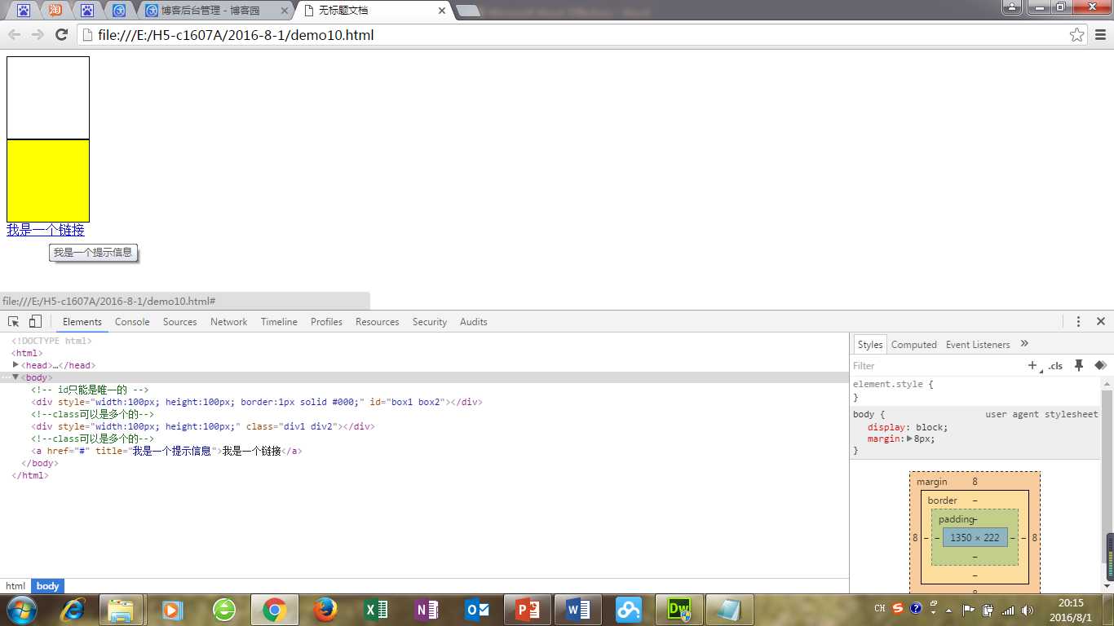The image size is (1114, 626).
Task: Click the 'display: block;' style property
Action: pyautogui.click(x=908, y=427)
